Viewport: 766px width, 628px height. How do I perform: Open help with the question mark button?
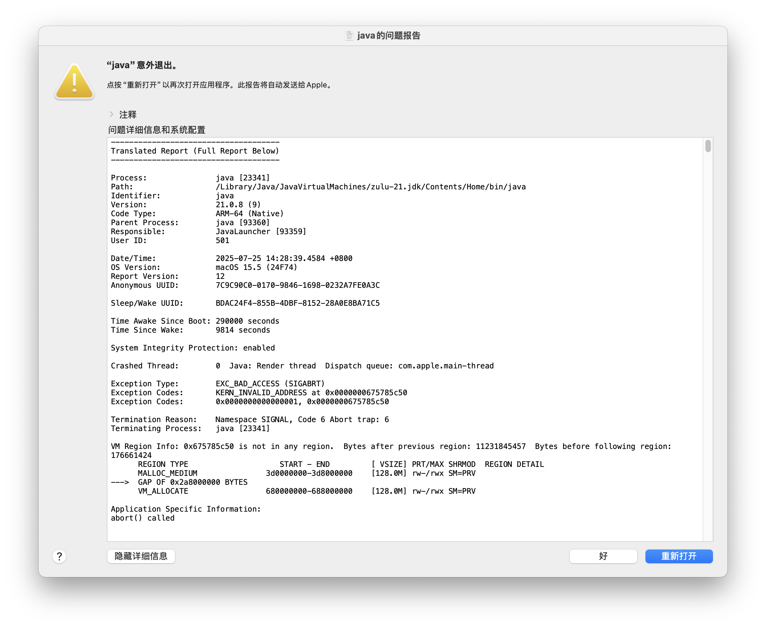coord(59,556)
